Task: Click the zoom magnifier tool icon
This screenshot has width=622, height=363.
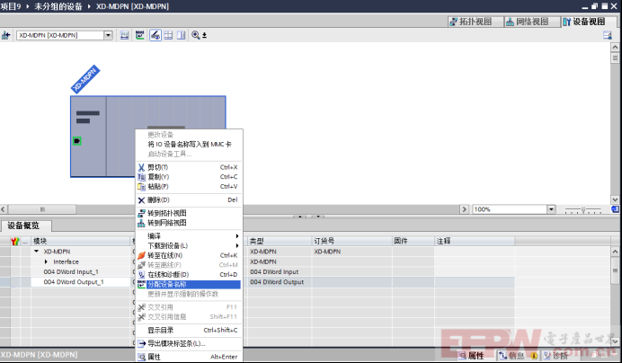Action: (x=196, y=35)
